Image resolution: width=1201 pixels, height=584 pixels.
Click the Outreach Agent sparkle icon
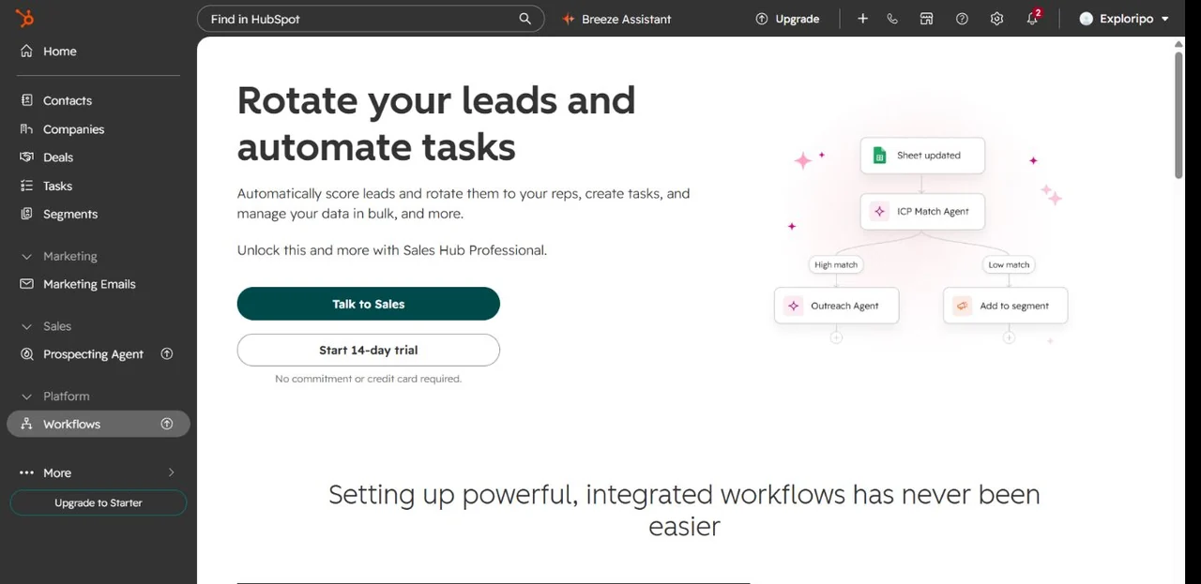[793, 306]
